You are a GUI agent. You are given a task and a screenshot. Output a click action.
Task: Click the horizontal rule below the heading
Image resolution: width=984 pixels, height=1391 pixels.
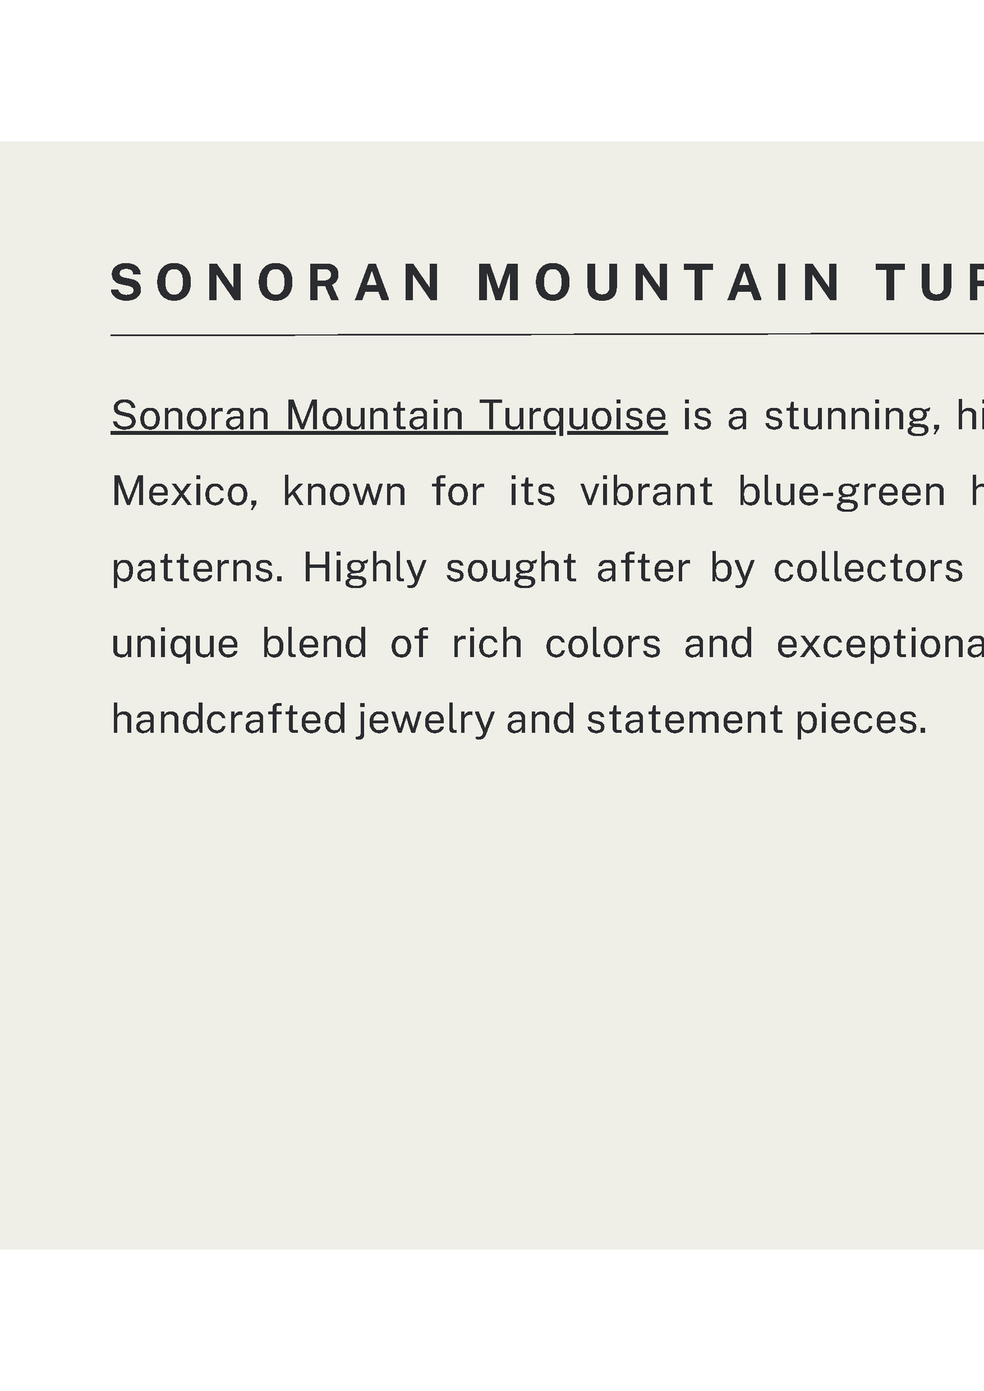click(x=547, y=335)
